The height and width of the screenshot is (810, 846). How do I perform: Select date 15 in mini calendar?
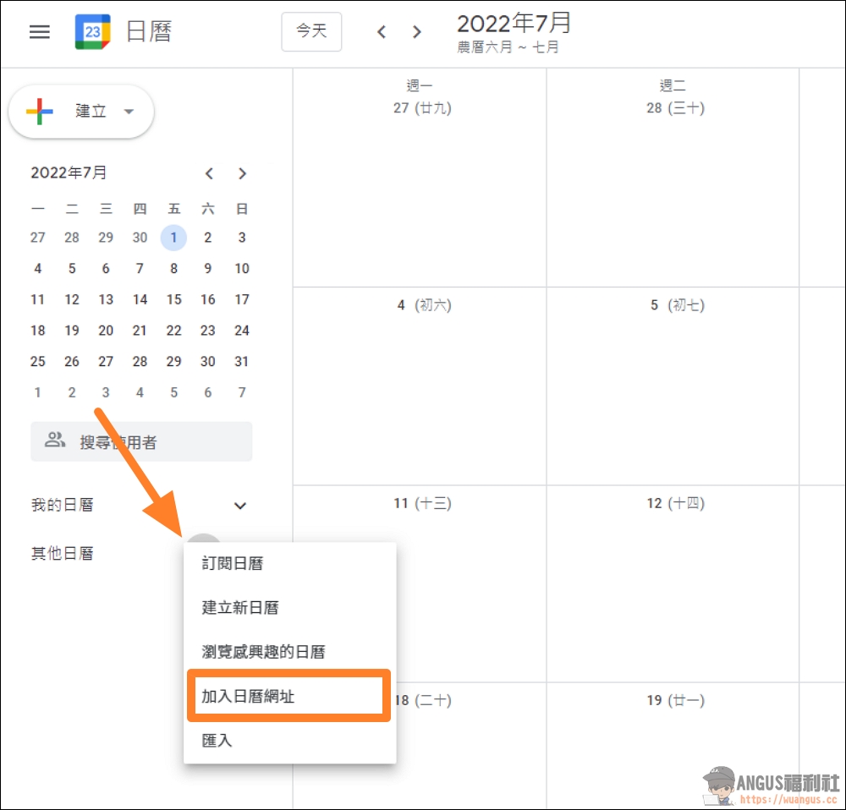point(173,299)
